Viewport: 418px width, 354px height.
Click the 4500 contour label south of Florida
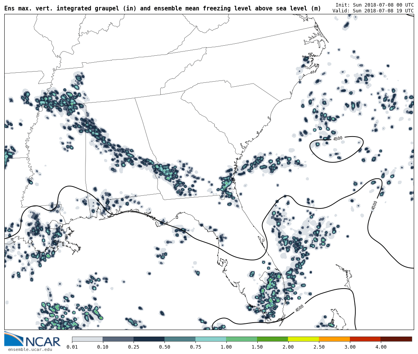(x=300, y=308)
